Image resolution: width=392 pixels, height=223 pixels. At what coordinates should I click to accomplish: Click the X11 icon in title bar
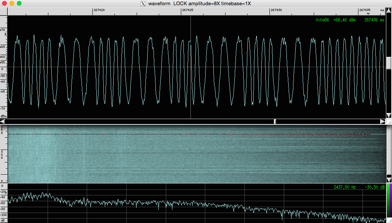pos(143,4)
